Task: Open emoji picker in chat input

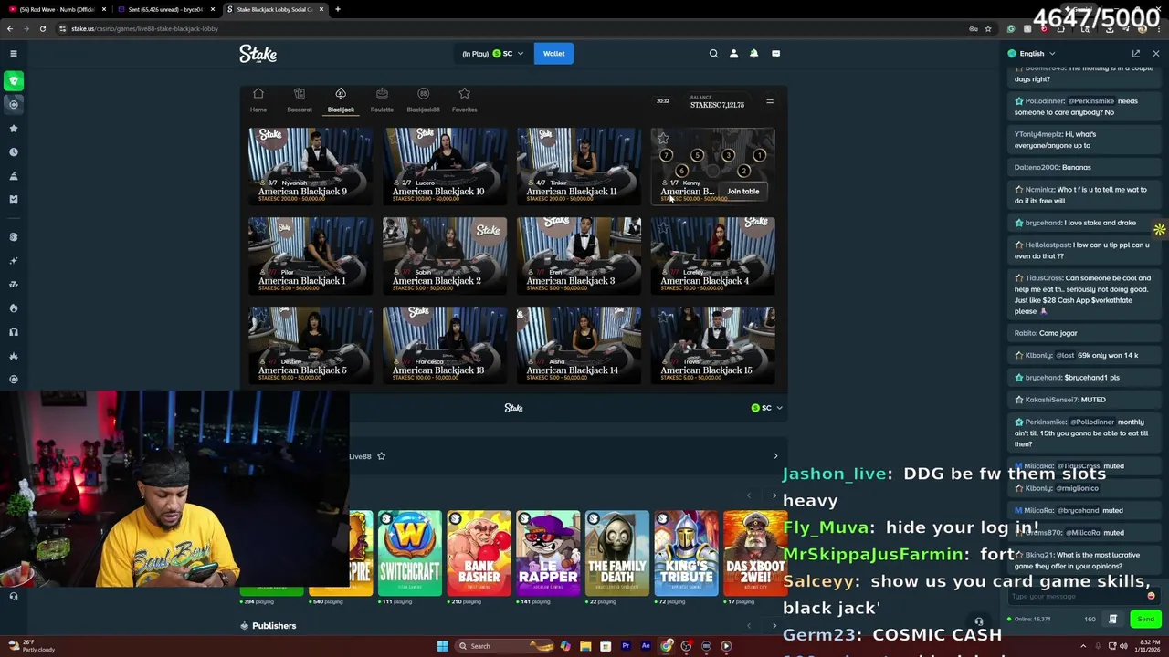Action: tap(1151, 596)
